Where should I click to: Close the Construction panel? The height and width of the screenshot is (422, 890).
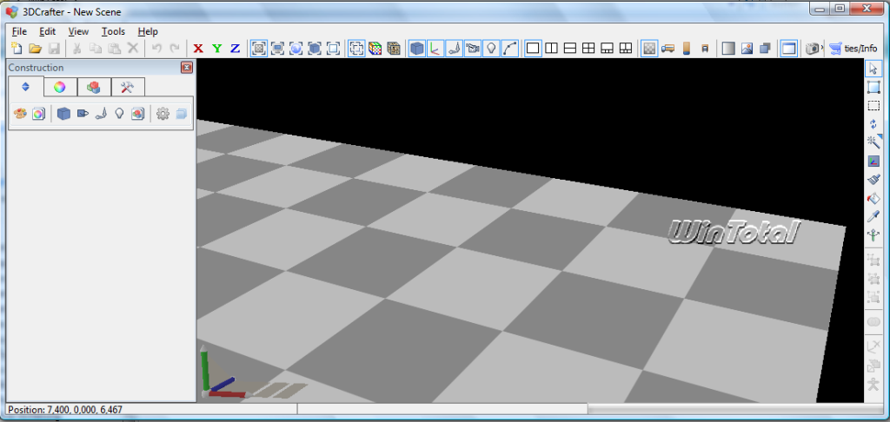pos(186,68)
